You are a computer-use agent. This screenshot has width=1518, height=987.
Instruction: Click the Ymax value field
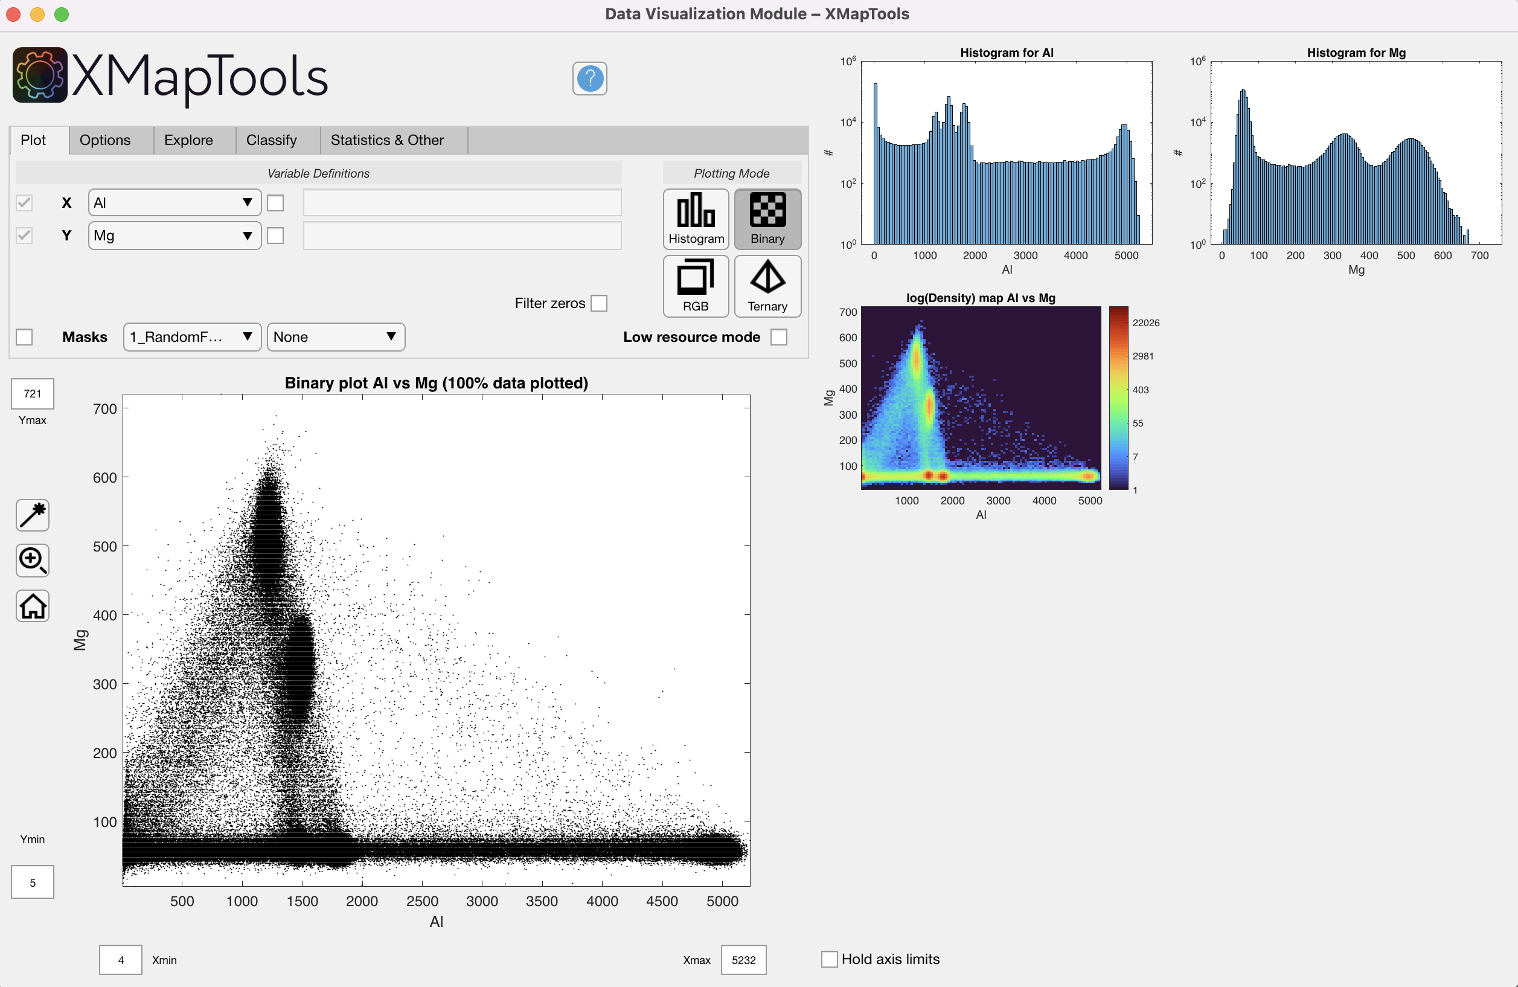[33, 394]
